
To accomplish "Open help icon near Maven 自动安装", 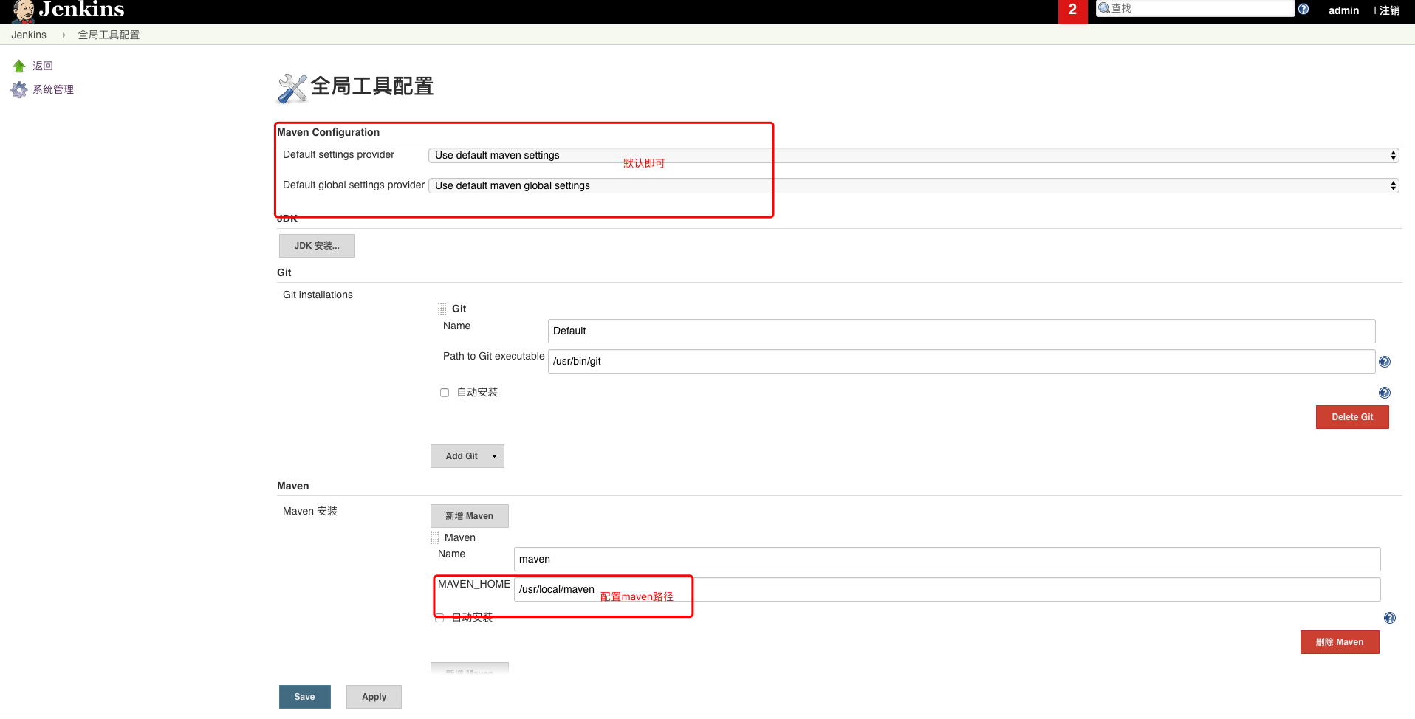I will pos(1390,618).
